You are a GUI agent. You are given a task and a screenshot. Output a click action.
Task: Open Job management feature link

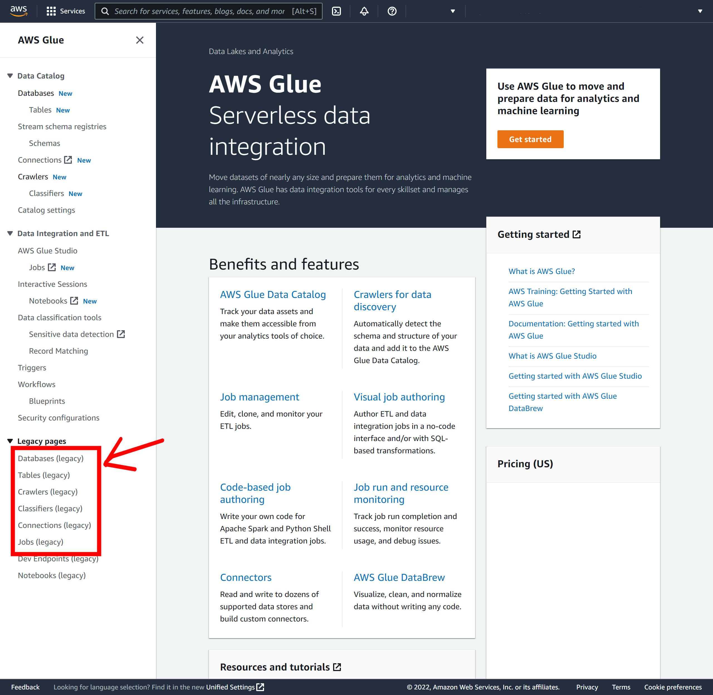[260, 398]
